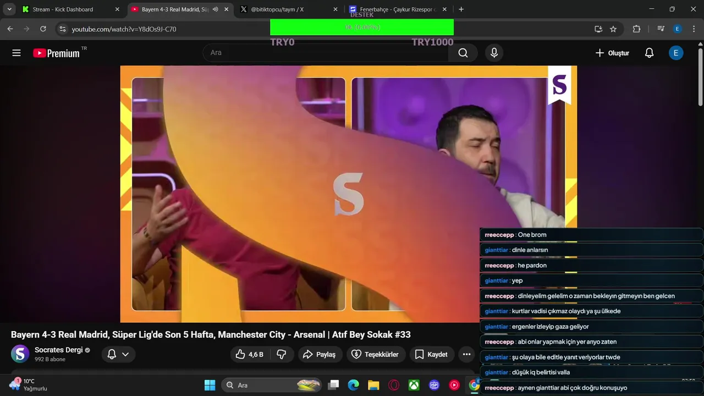This screenshot has width=704, height=396.
Task: Switch to Chrome on the taskbar
Action: 474,385
